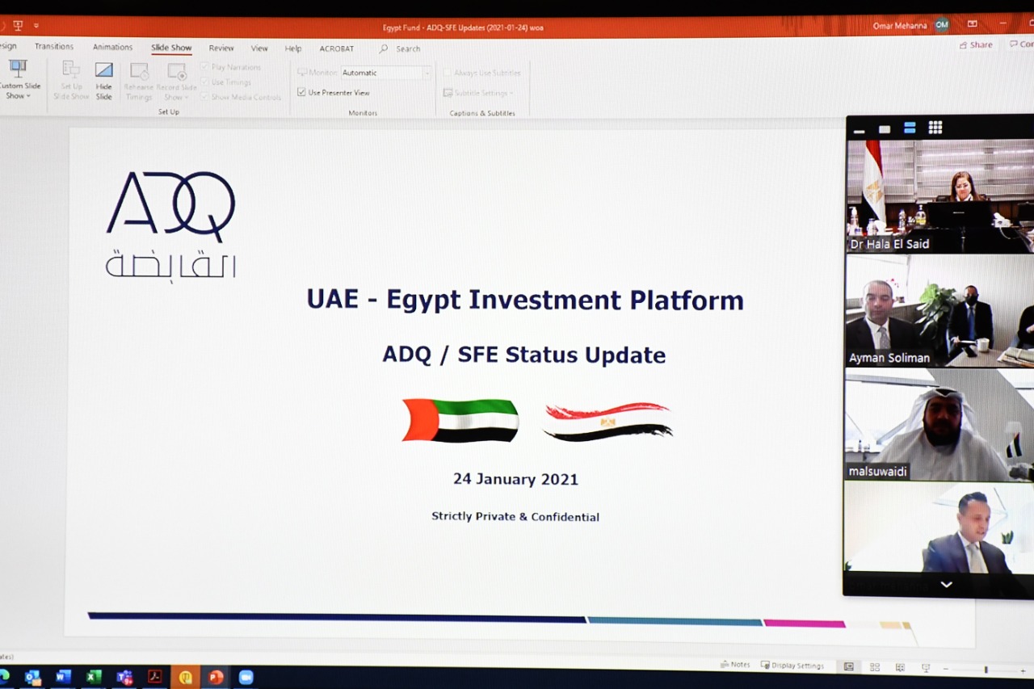Select the Slide Show ribbon tab
The width and height of the screenshot is (1034, 689).
[171, 48]
